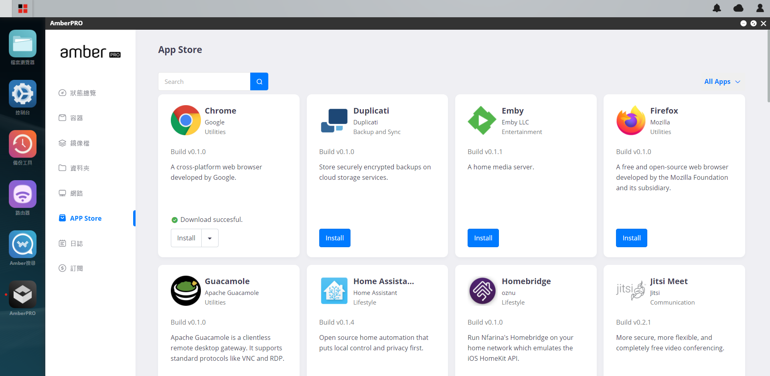770x376 pixels.
Task: Click Emby 'Entertainment' category label
Action: click(522, 132)
